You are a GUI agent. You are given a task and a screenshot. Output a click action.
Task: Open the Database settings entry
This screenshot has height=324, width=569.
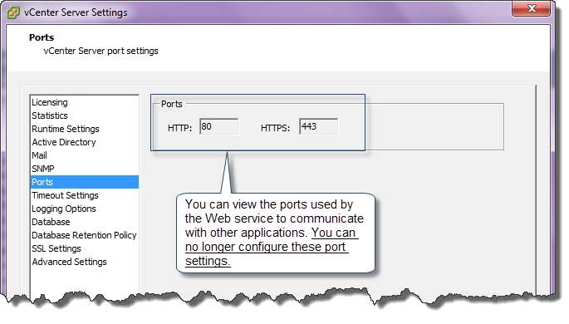[x=85, y=222]
